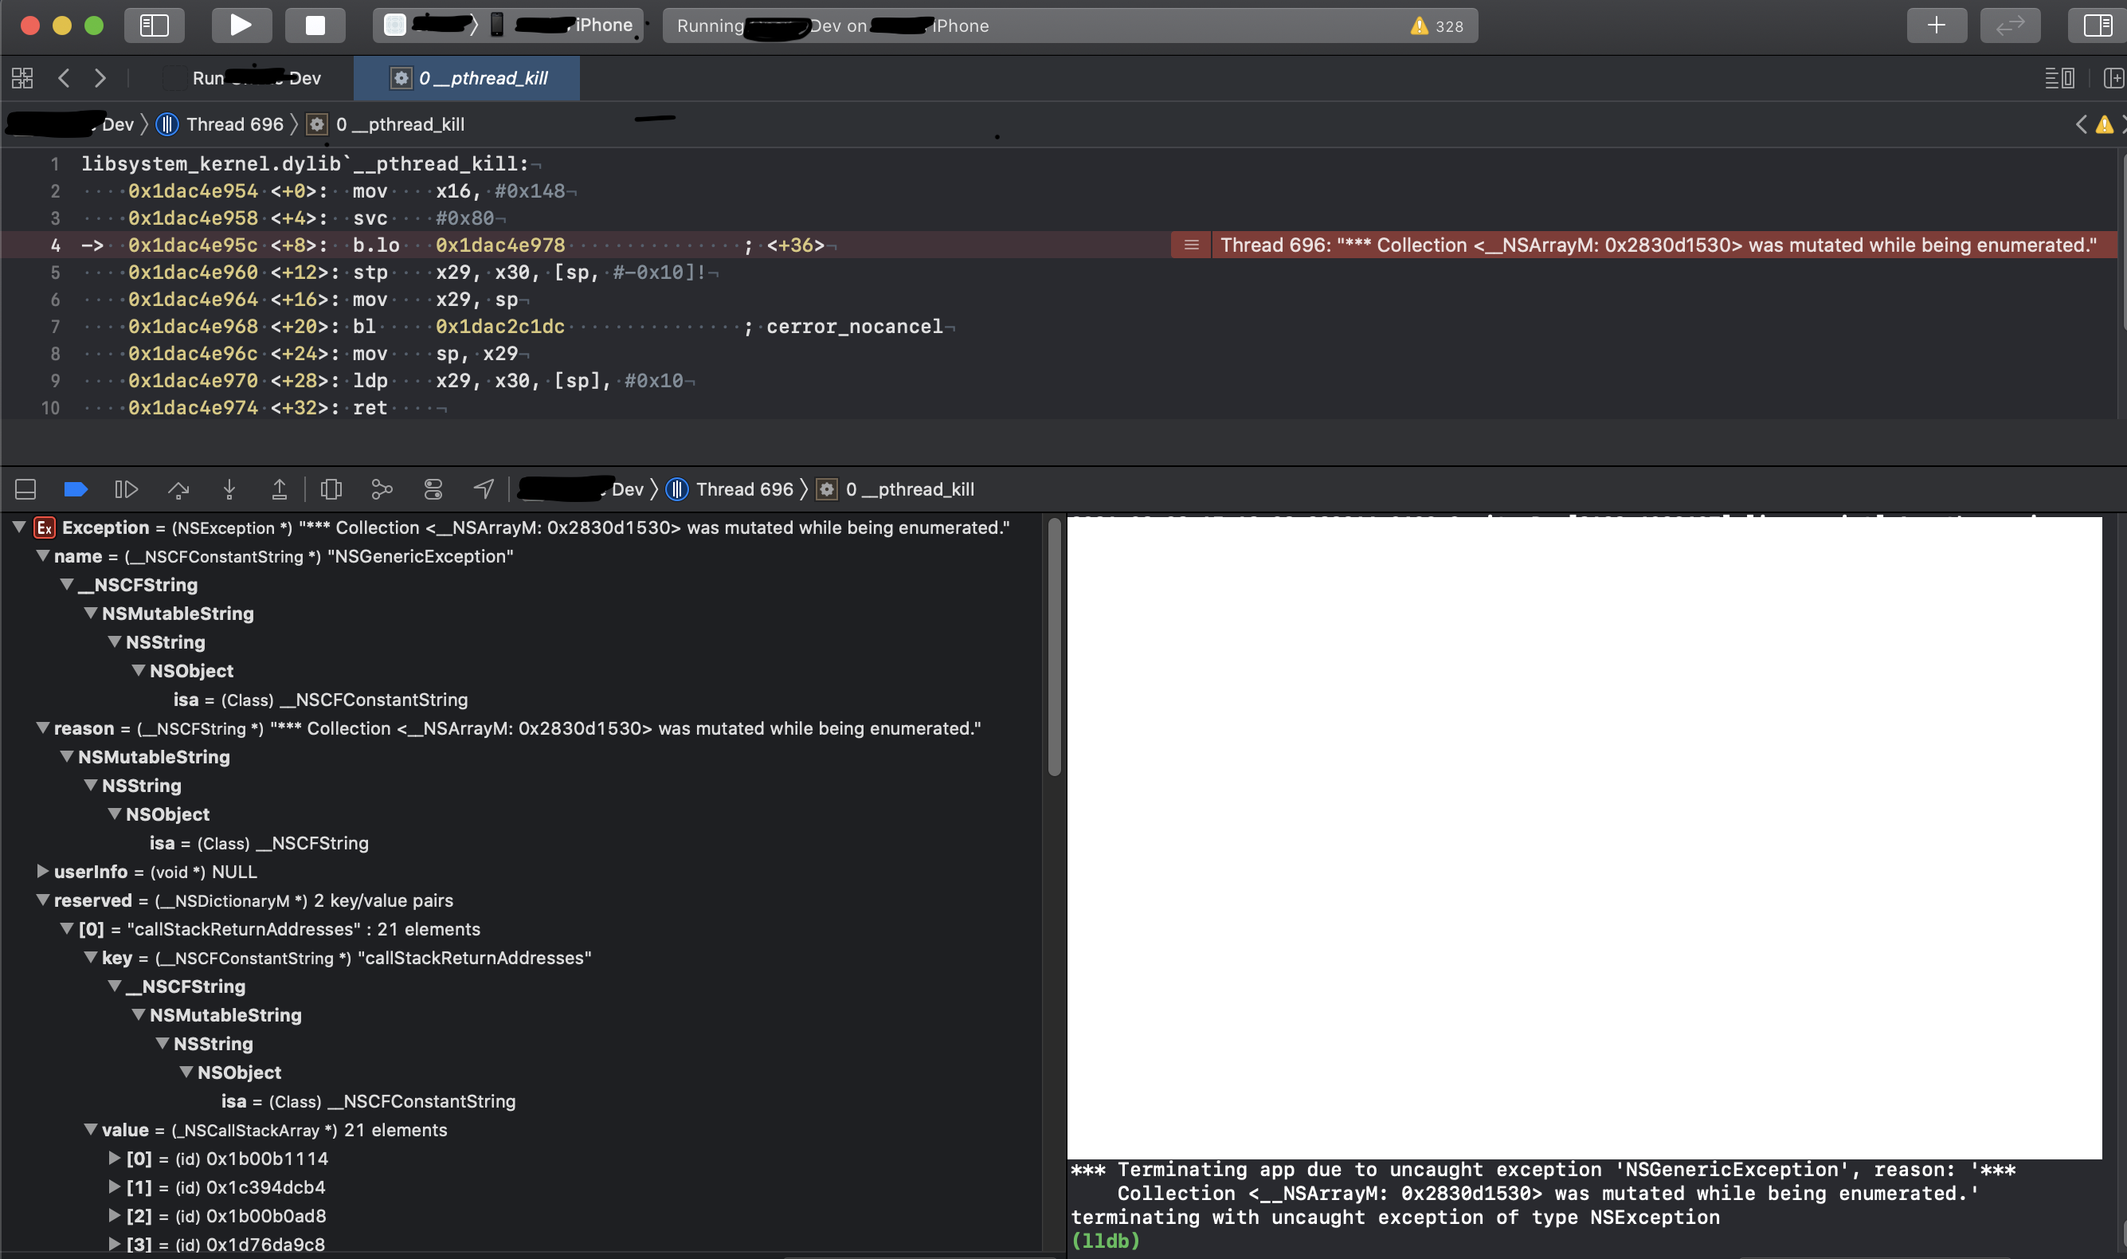
Task: Go back with the left chevron
Action: pyautogui.click(x=64, y=78)
